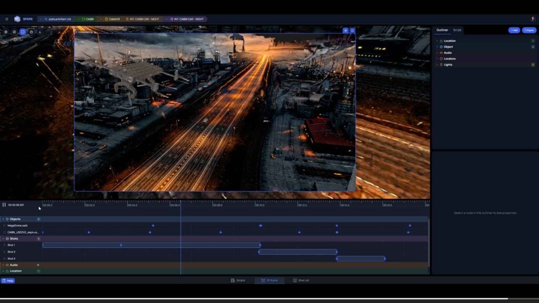Click the first MegaDrone keyframe diamond

(153, 226)
